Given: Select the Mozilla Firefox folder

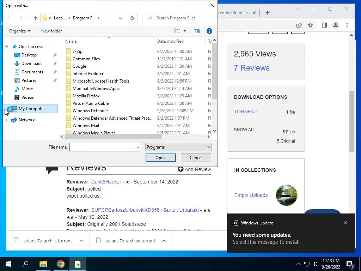Looking at the screenshot, I should [x=86, y=96].
